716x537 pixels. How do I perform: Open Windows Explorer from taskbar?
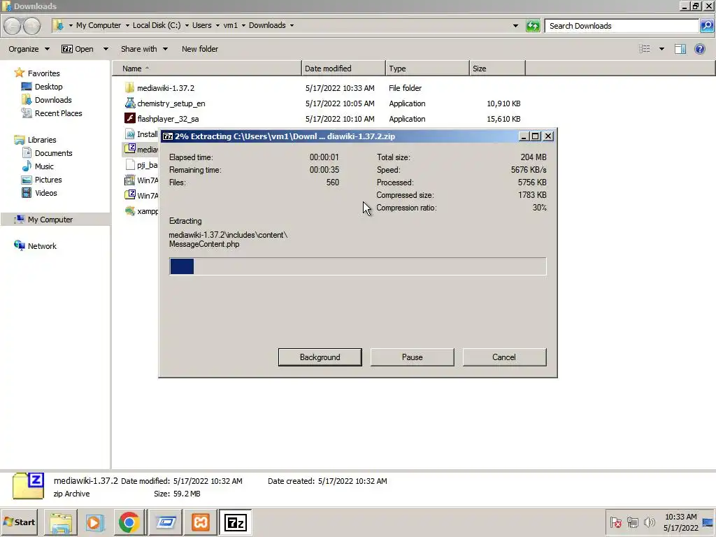point(61,522)
